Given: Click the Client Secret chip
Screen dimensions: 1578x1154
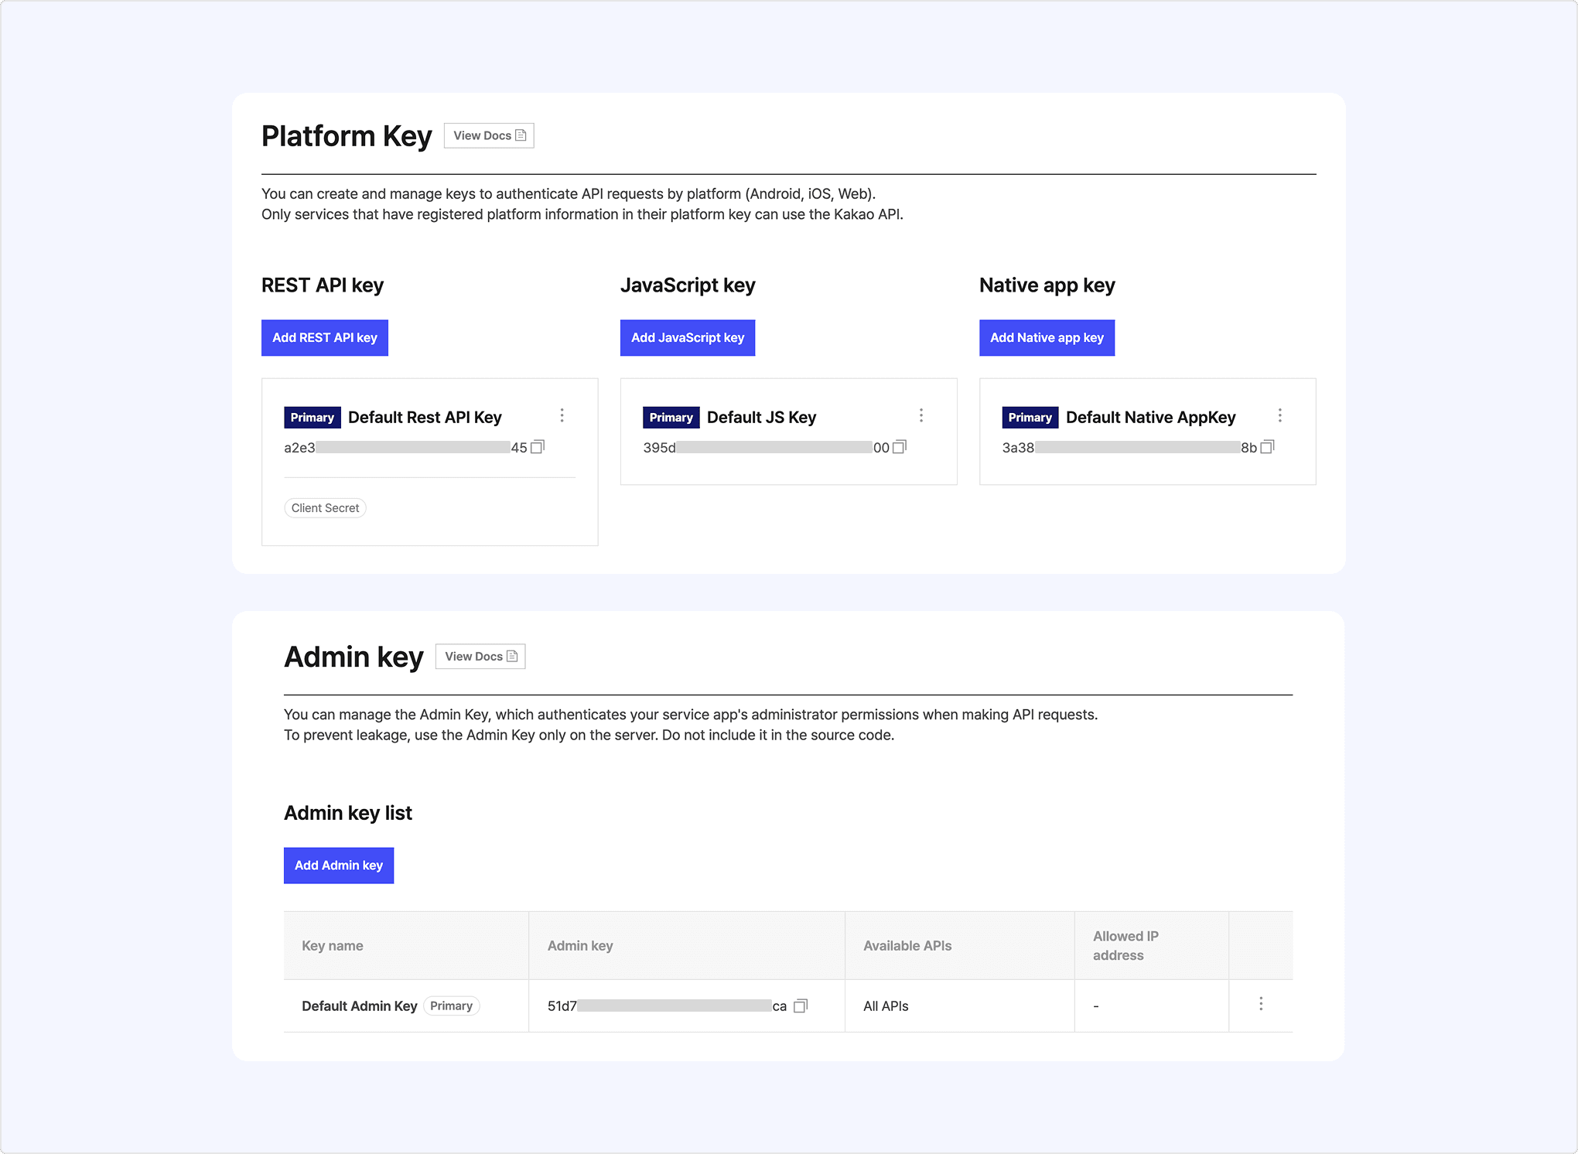Looking at the screenshot, I should pos(325,508).
